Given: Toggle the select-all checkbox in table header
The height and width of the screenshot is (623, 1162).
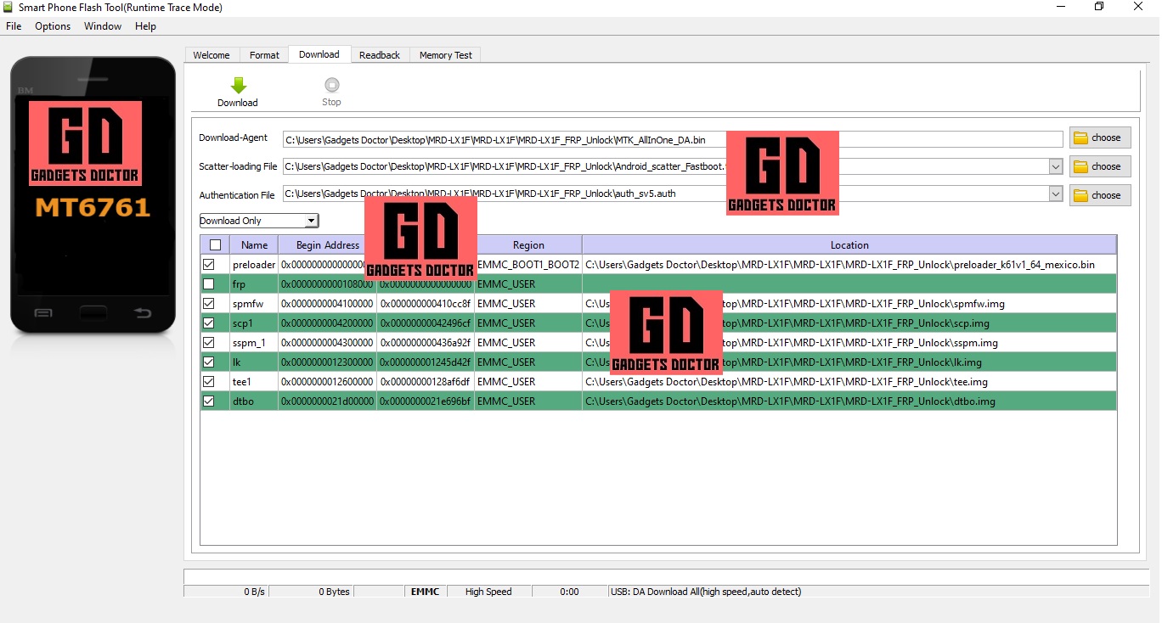Looking at the screenshot, I should [x=215, y=245].
